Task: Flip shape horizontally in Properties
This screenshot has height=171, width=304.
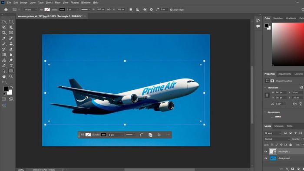Action: point(295,104)
